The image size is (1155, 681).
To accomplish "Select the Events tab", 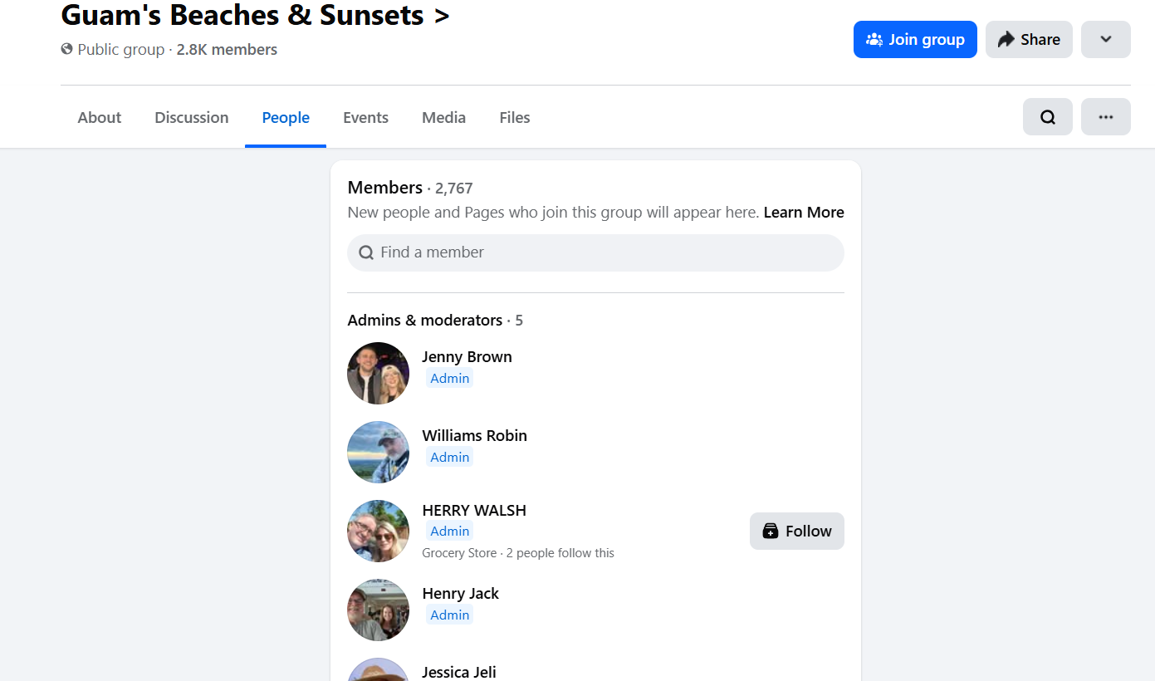I will [x=365, y=117].
